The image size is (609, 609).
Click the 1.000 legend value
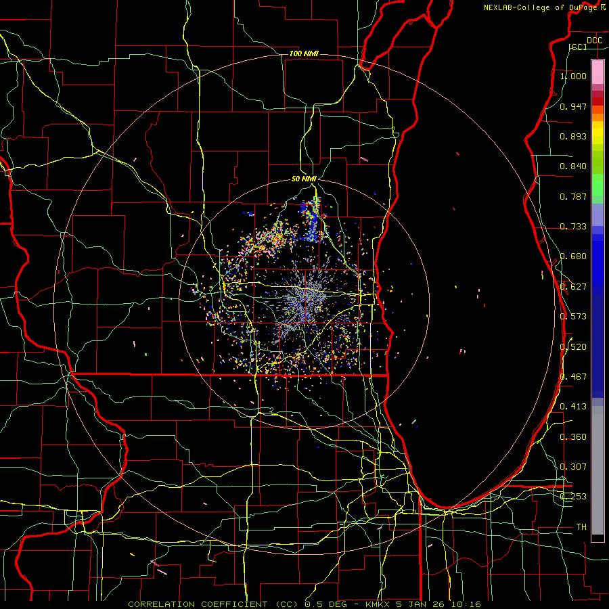pos(573,76)
